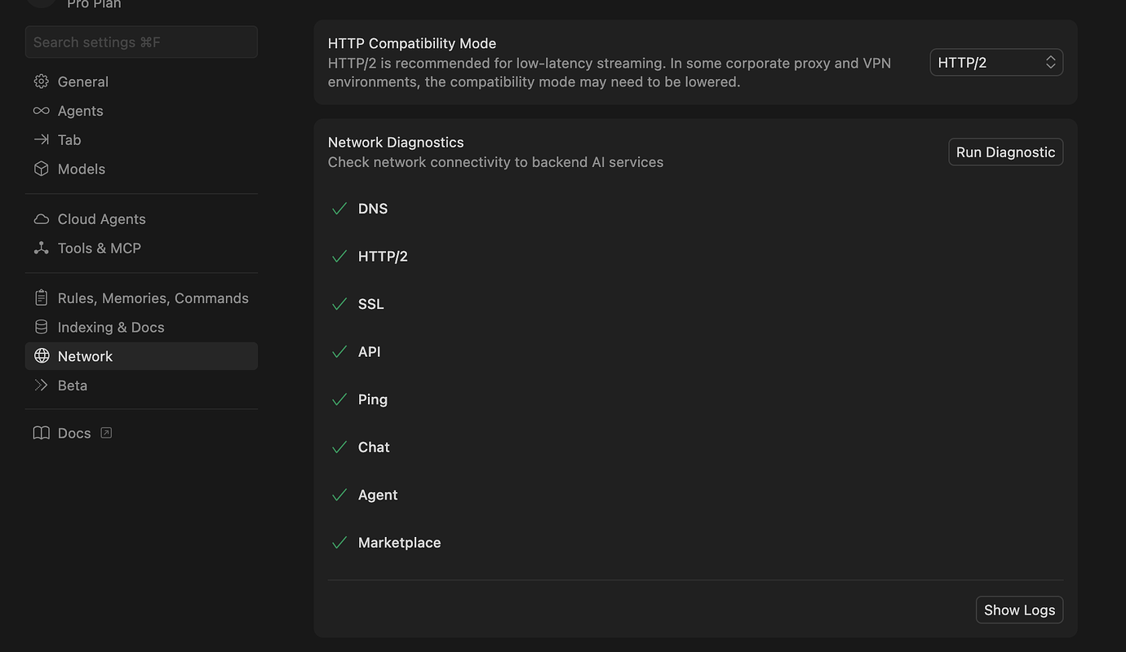
Task: Click the Agents infinity icon
Action: (41, 111)
